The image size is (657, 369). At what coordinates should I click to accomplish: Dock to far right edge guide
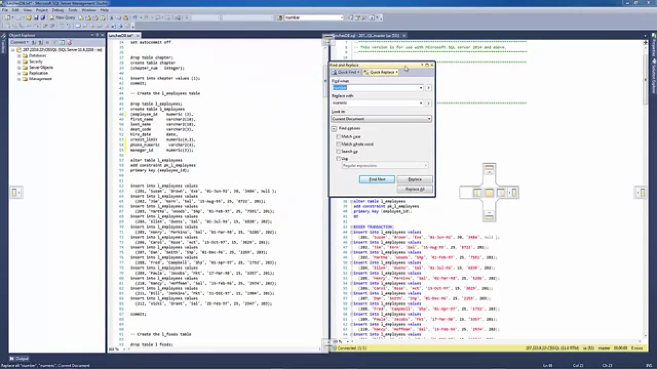[641, 192]
